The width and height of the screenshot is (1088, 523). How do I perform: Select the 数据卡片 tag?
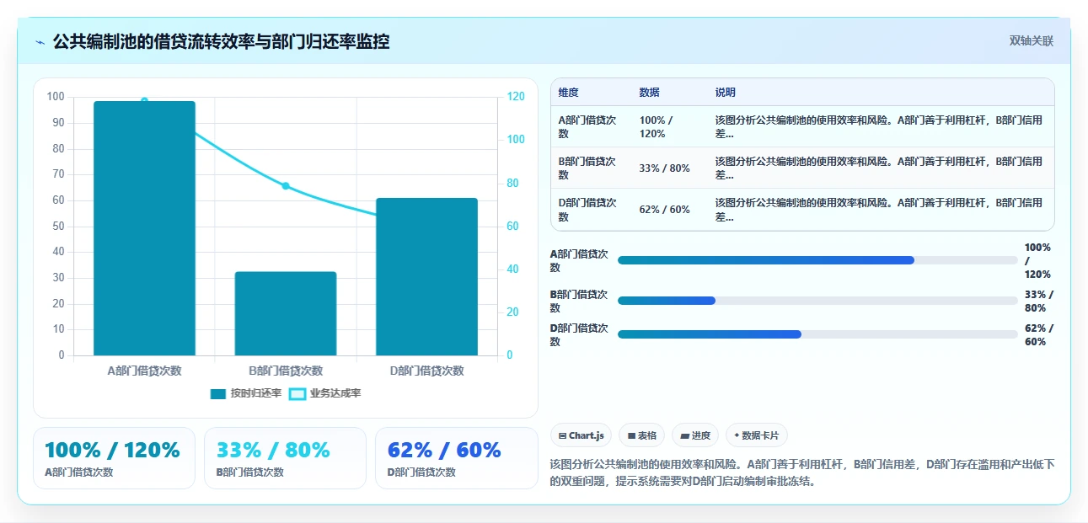point(757,435)
